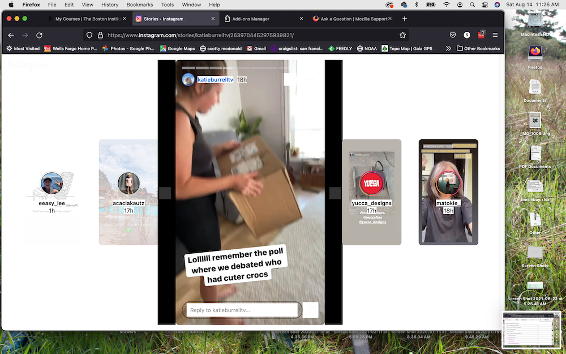Open the File menu
566x354 pixels.
click(x=52, y=5)
